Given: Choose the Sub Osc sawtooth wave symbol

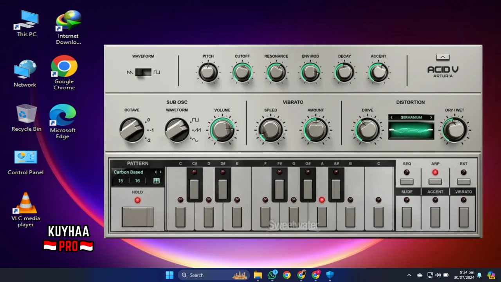Looking at the screenshot, I should 197,130.
